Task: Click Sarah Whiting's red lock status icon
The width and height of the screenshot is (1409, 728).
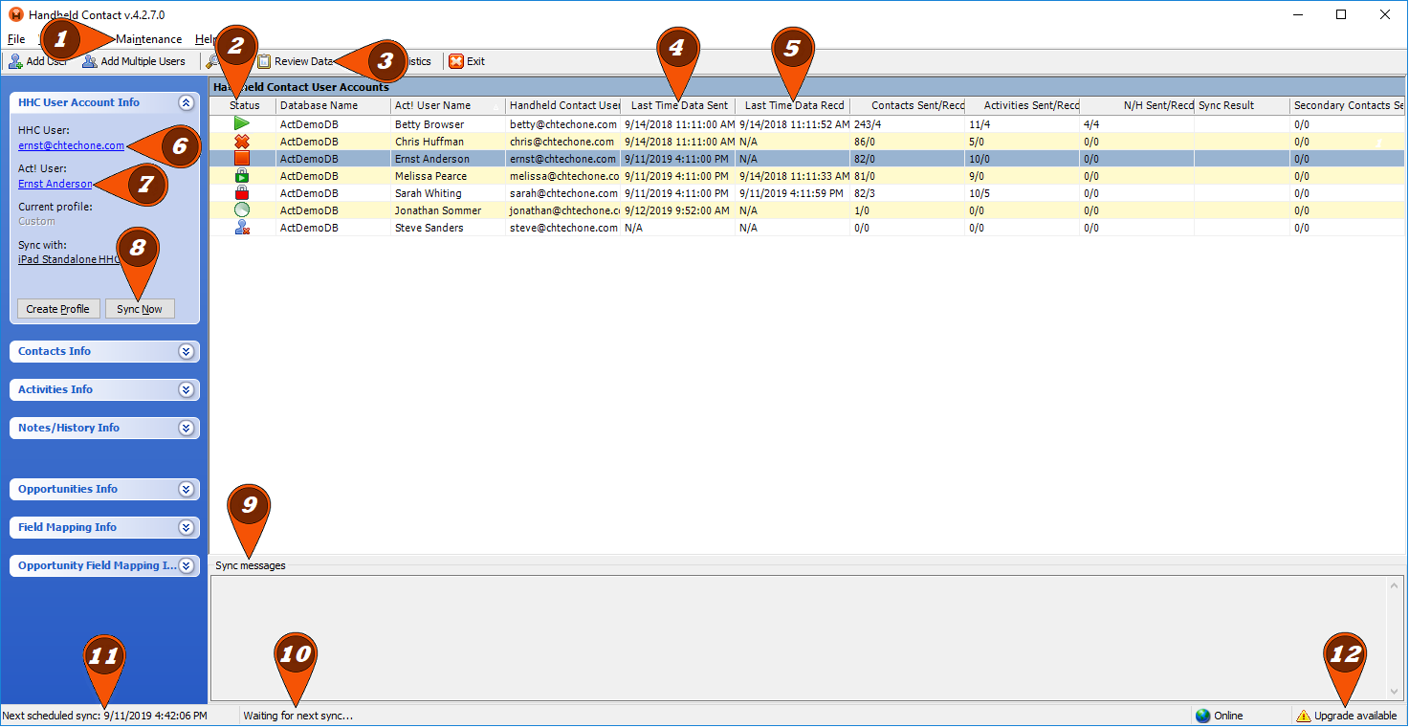Action: click(x=242, y=192)
